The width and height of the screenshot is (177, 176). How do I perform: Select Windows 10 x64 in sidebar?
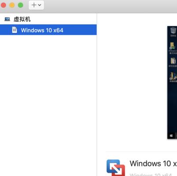coord(48,30)
